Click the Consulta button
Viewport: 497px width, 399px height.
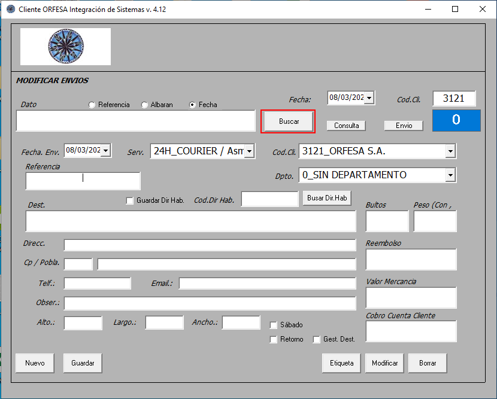point(346,126)
